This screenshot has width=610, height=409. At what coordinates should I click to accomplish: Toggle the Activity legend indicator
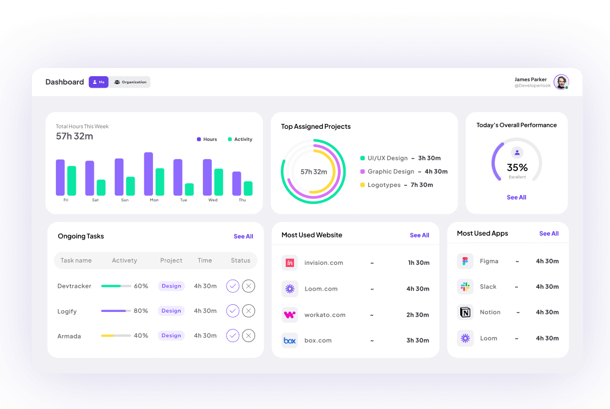coord(230,139)
